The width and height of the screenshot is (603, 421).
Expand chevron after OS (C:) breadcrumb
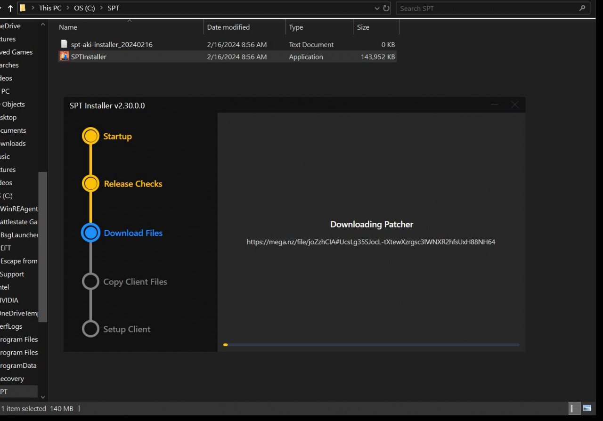(x=101, y=8)
